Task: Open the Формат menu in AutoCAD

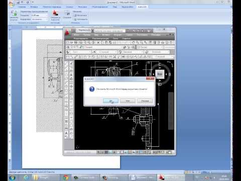Action: pos(117,35)
